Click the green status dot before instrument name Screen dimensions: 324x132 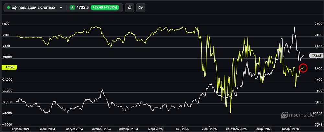pos(8,8)
